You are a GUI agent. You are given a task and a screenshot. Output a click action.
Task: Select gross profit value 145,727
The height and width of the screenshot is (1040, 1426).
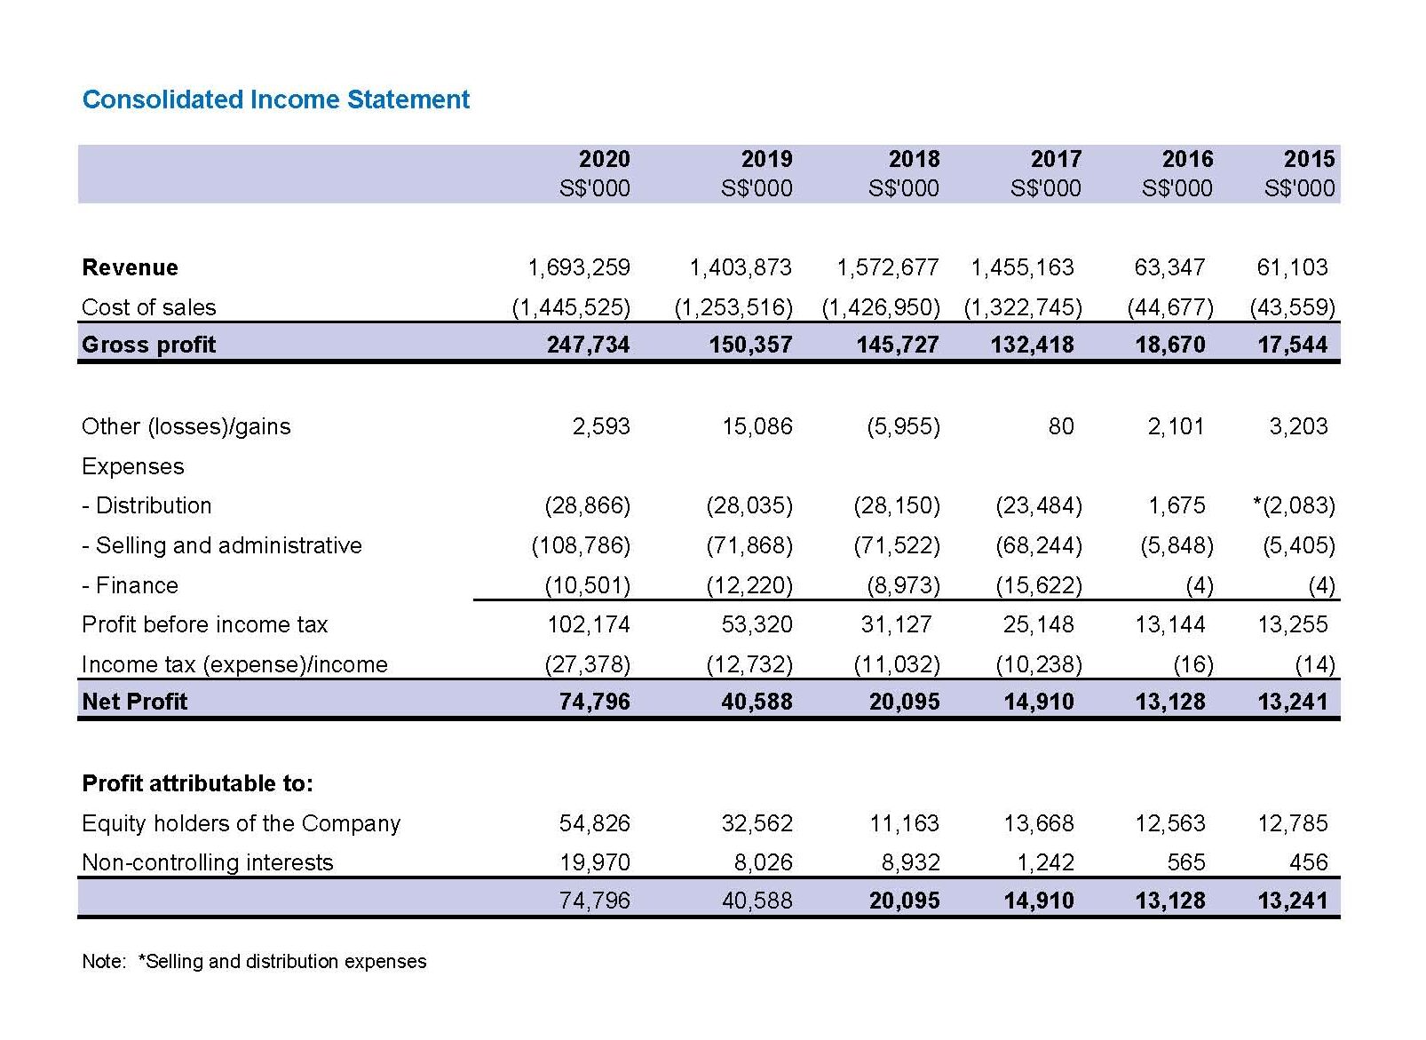tap(898, 345)
